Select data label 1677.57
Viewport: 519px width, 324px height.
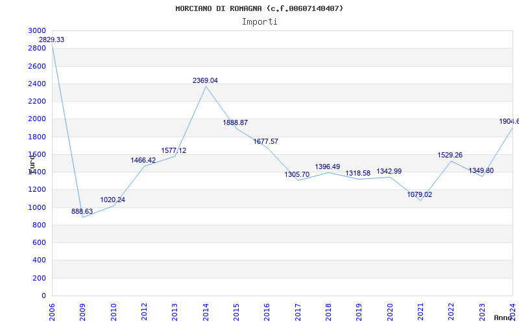pos(266,141)
